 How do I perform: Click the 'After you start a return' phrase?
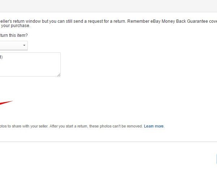tap(68, 126)
